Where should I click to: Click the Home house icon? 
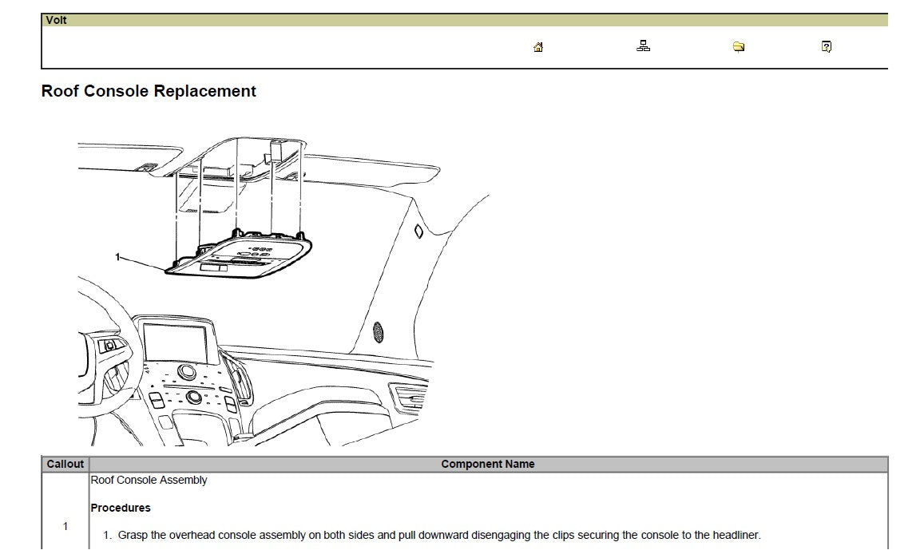tap(538, 47)
